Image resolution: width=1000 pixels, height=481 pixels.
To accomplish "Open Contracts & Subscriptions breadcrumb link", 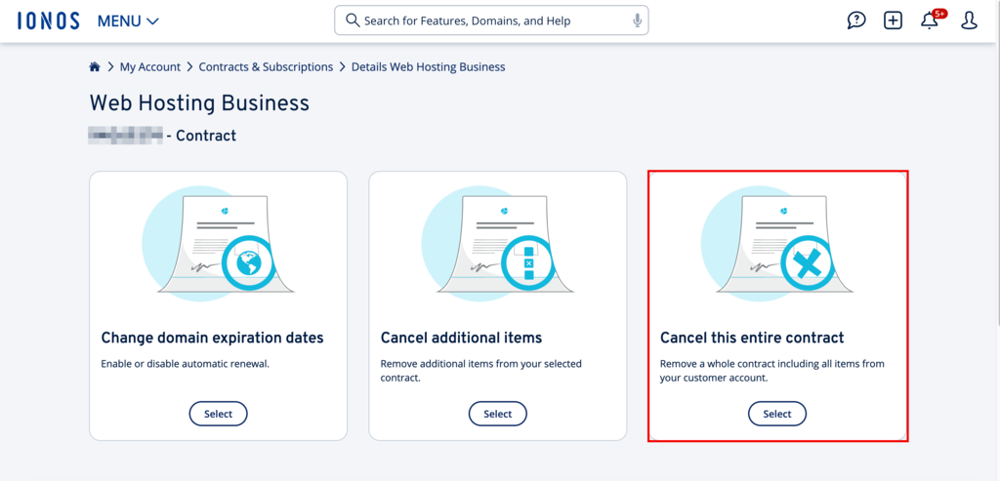I will click(x=266, y=67).
